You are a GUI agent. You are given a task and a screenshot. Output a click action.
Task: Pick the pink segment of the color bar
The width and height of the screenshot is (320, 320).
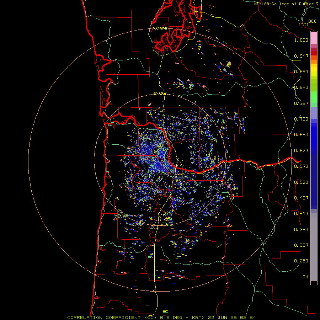click(x=314, y=38)
